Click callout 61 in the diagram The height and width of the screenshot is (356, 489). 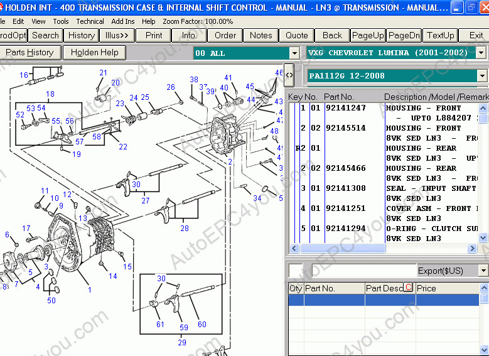coord(160,325)
